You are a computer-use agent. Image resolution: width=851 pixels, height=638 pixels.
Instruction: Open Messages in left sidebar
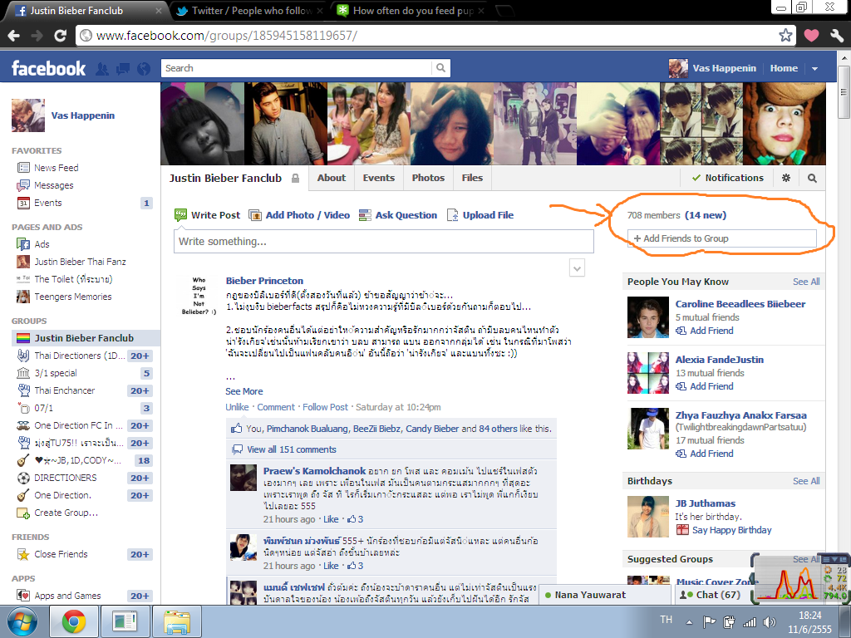click(54, 185)
